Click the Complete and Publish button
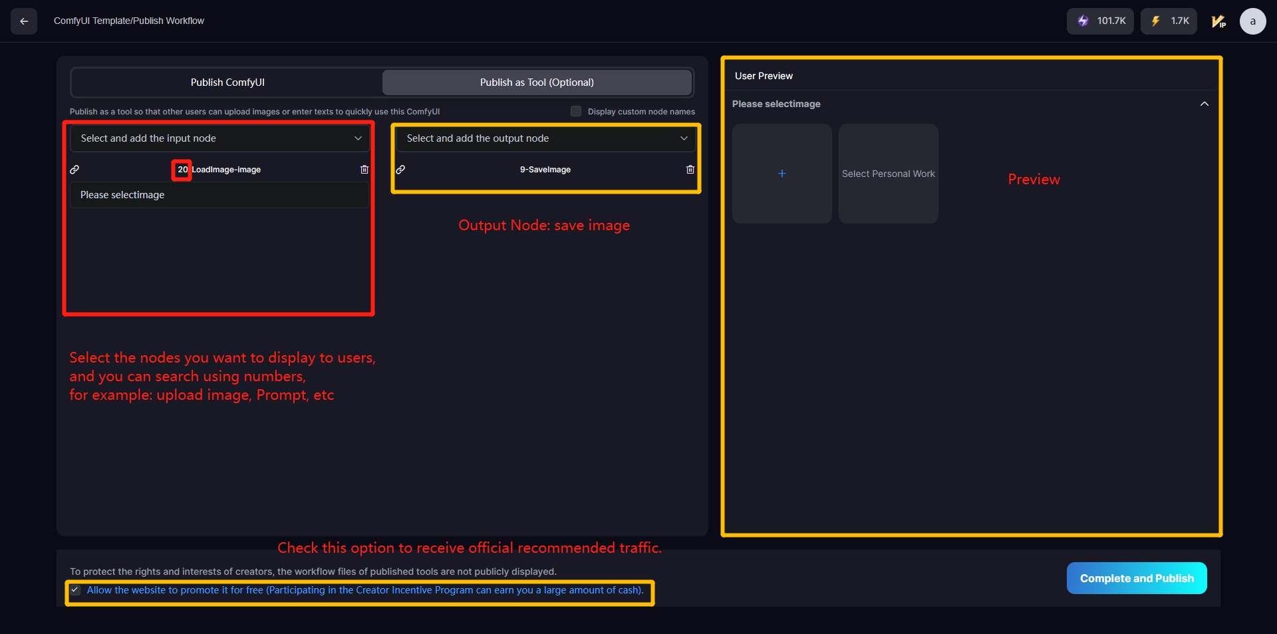Viewport: 1277px width, 634px height. click(1137, 578)
